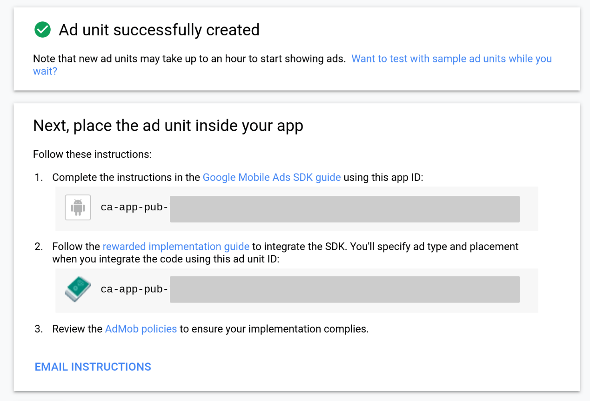590x401 pixels.
Task: Click 'to ensure your implementation complies' text
Action: [x=274, y=329]
